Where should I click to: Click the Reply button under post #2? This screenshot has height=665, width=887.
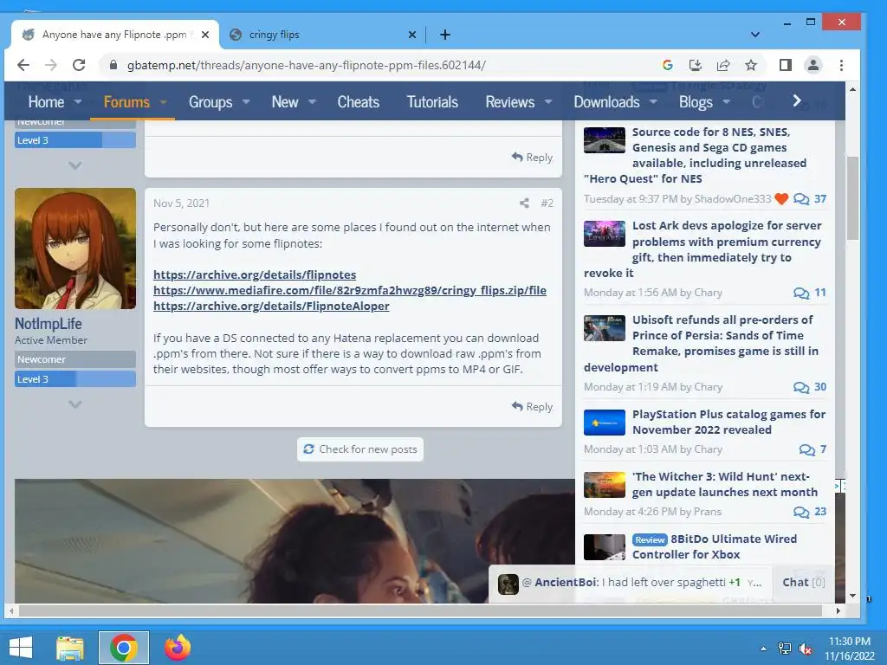532,407
